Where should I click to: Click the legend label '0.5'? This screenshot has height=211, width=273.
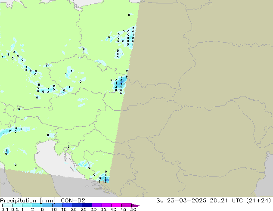point(15,209)
